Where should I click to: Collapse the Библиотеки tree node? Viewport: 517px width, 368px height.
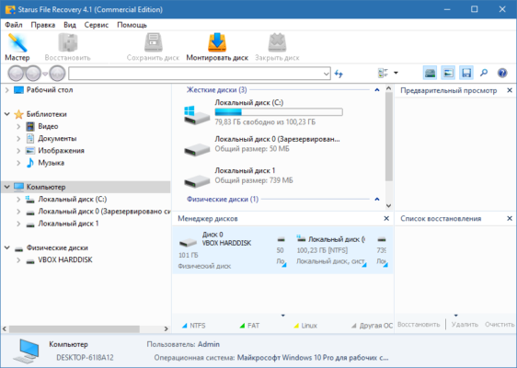pyautogui.click(x=7, y=114)
